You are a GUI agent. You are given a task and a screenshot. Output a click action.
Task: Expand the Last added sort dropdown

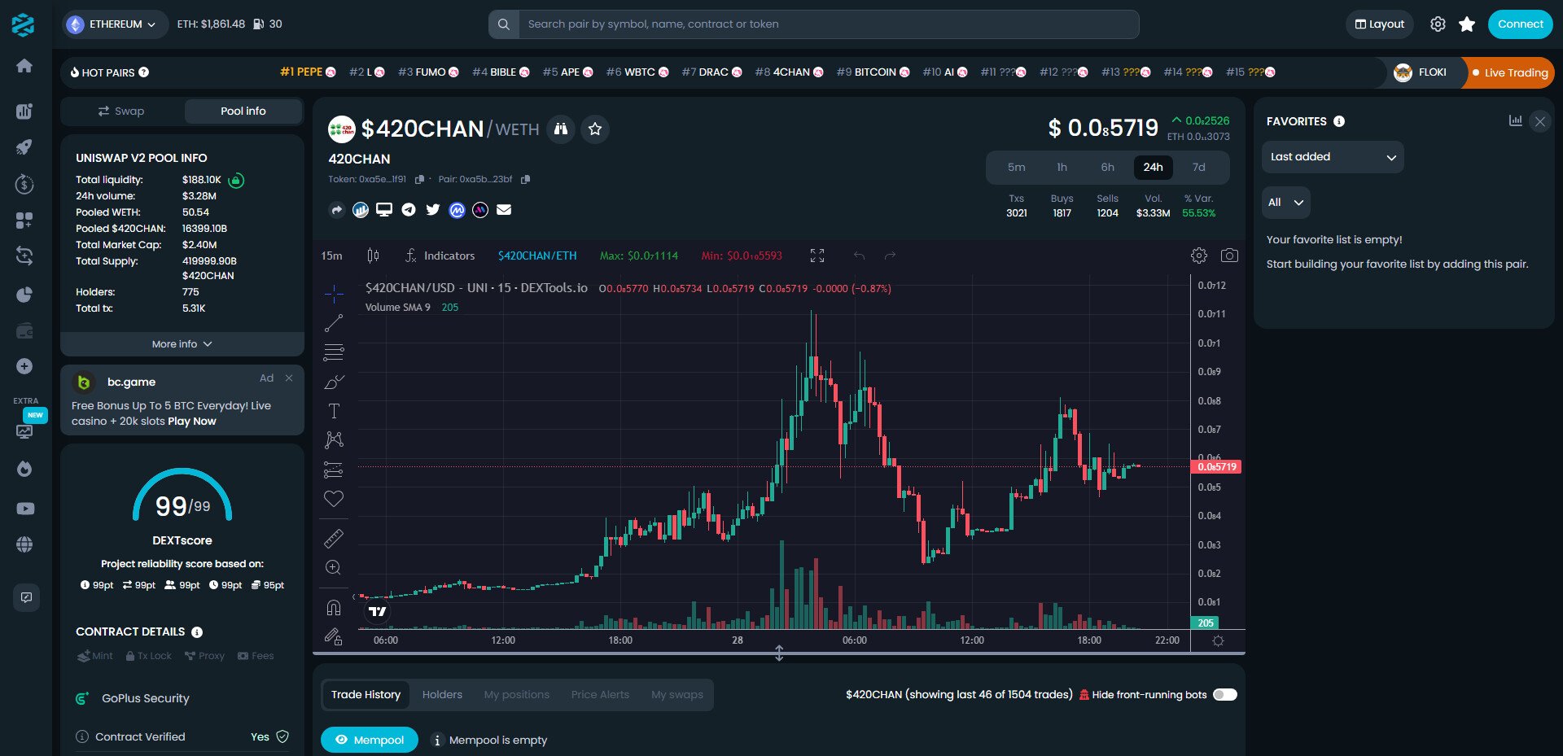pos(1332,157)
